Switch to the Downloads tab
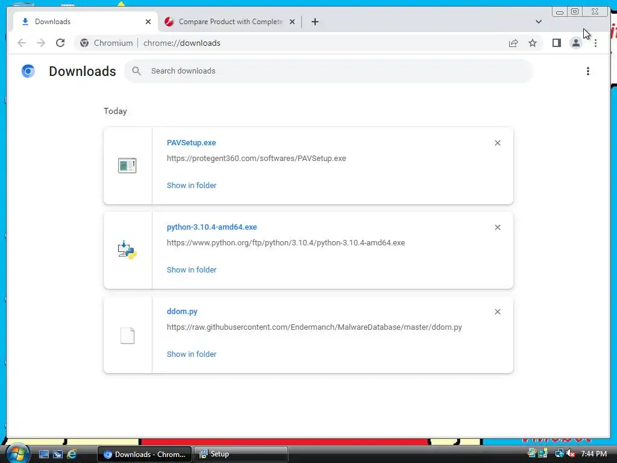This screenshot has width=617, height=463. tap(86, 22)
